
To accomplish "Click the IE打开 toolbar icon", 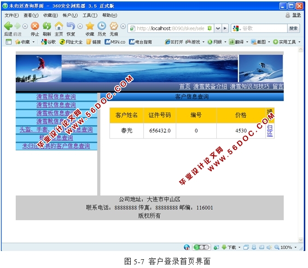I will pyautogui.click(x=168, y=42).
